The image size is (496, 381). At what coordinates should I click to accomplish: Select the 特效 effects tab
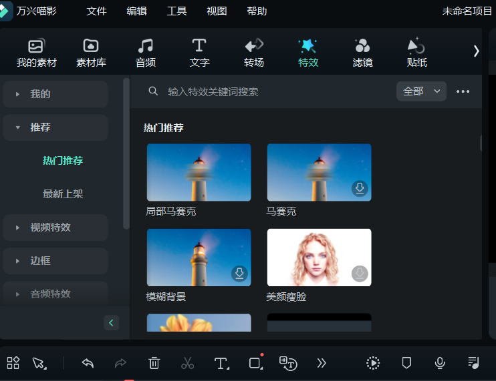pos(308,53)
